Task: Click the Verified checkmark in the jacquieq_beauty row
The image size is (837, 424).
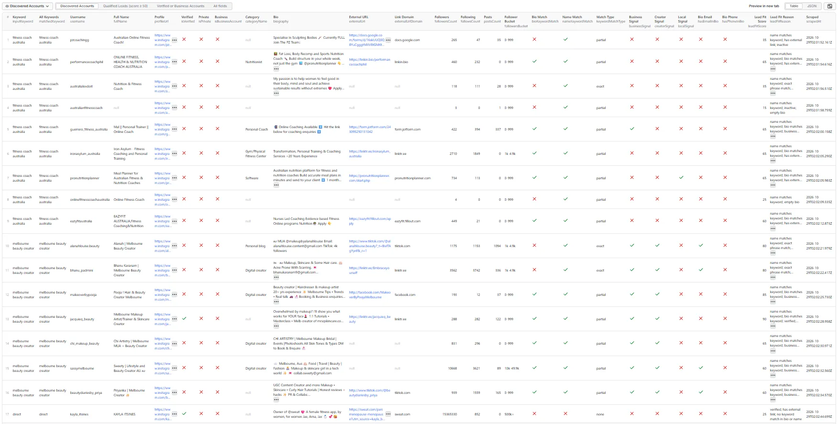Action: click(x=185, y=318)
